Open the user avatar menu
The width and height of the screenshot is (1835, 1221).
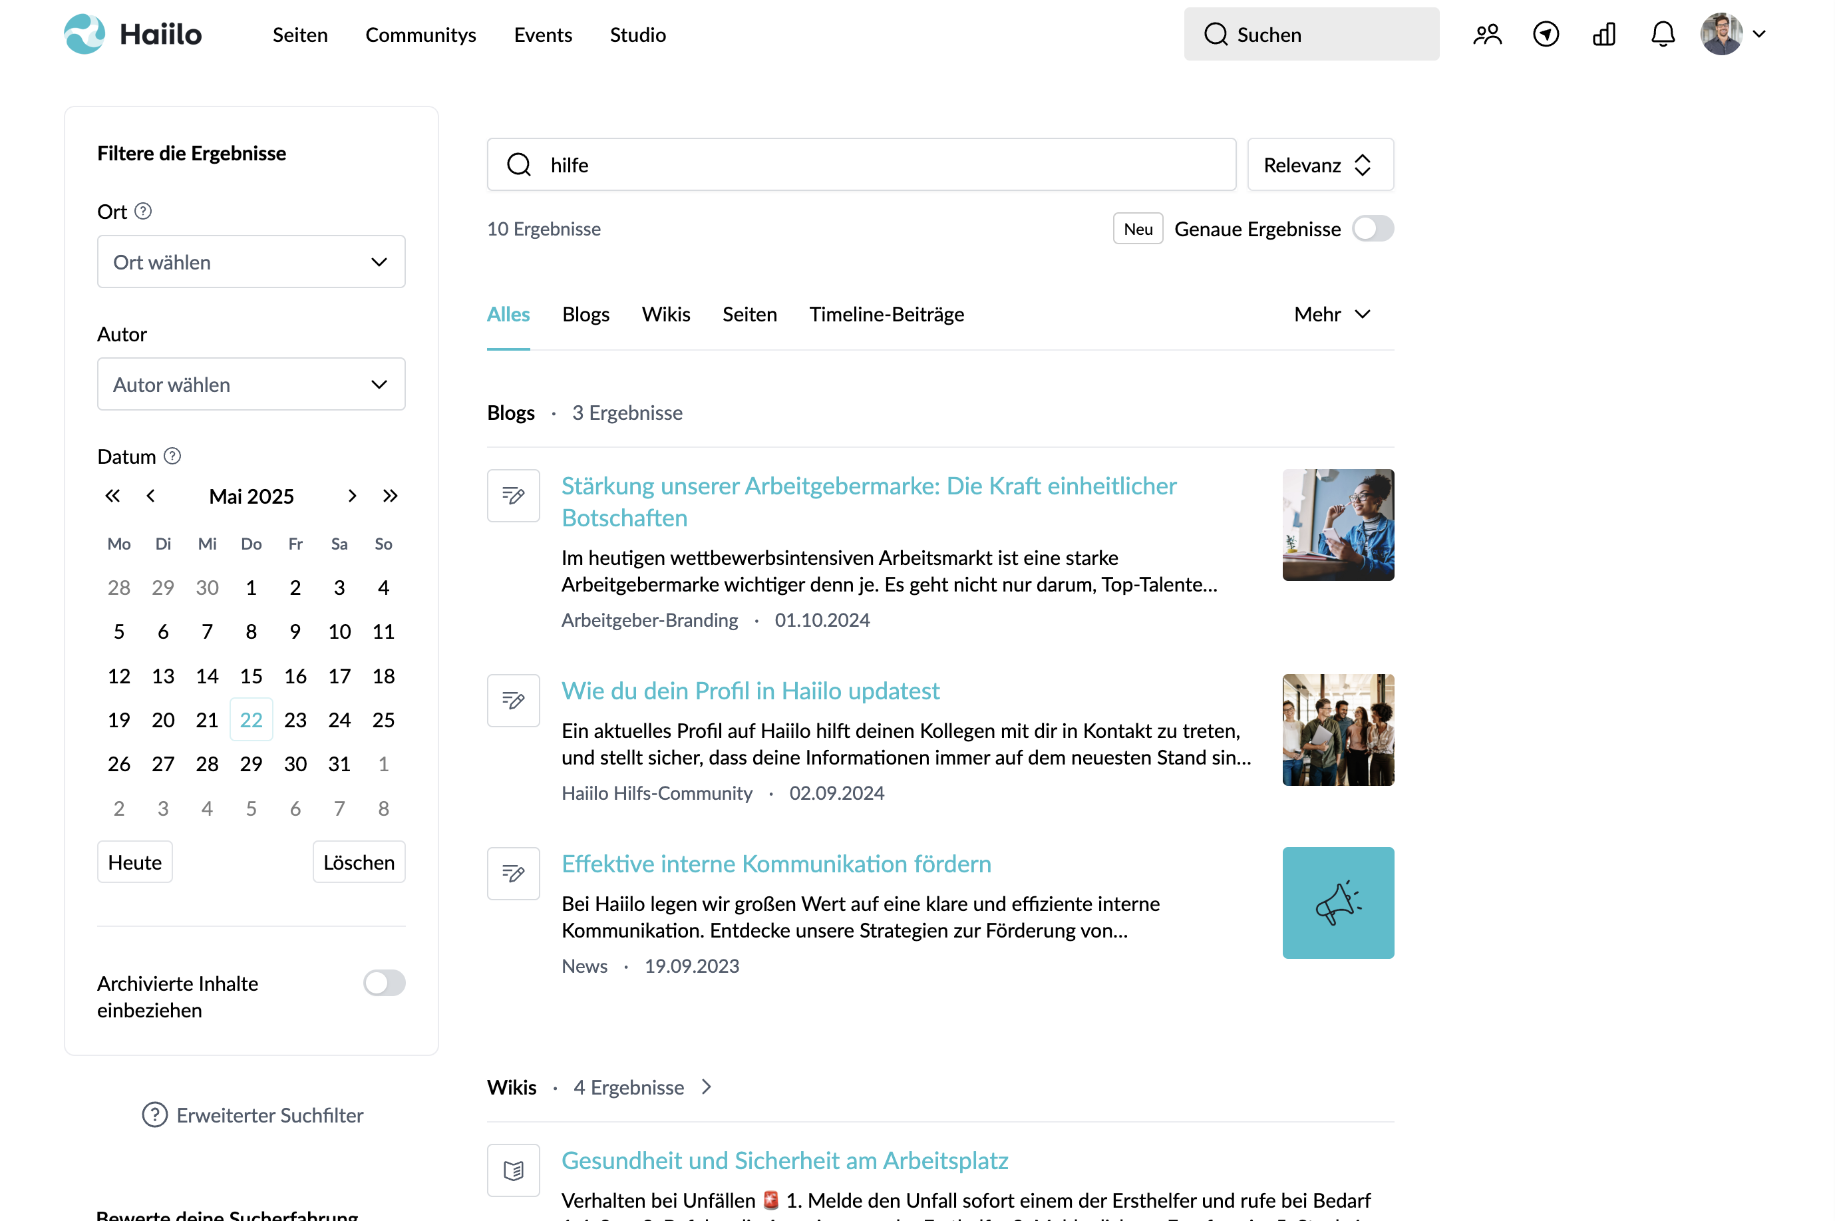[x=1721, y=34]
